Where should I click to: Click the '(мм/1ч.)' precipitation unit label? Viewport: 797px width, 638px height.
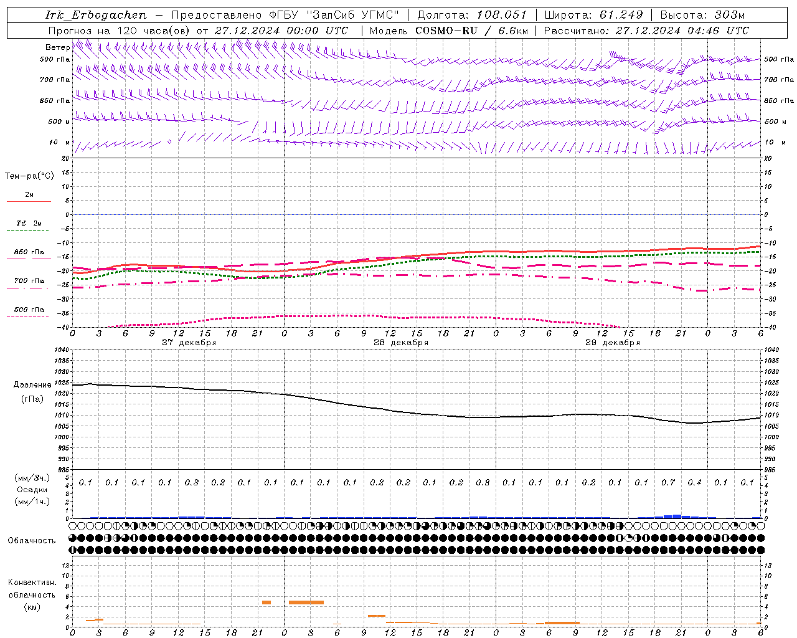pyautogui.click(x=32, y=502)
